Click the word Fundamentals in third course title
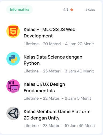 tap(39, 91)
